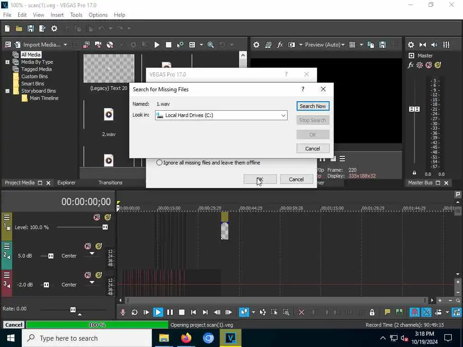Click Cancel in Search for Missing Files dialog
463x347 pixels.
pos(313,148)
